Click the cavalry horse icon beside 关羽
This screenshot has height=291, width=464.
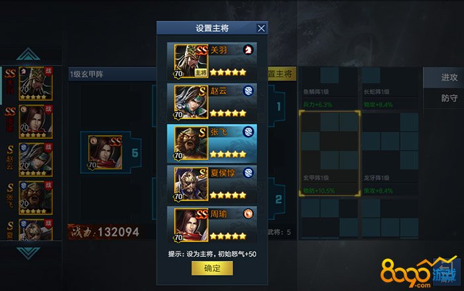click(x=249, y=50)
